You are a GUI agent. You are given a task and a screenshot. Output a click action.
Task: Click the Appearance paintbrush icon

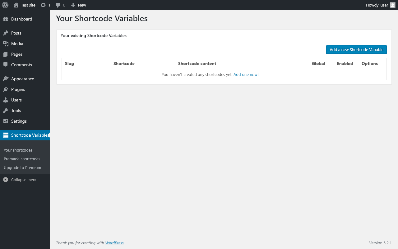[x=6, y=79]
